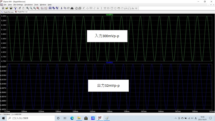
Task: Click the Find binoculars icon
Action: point(72,8)
